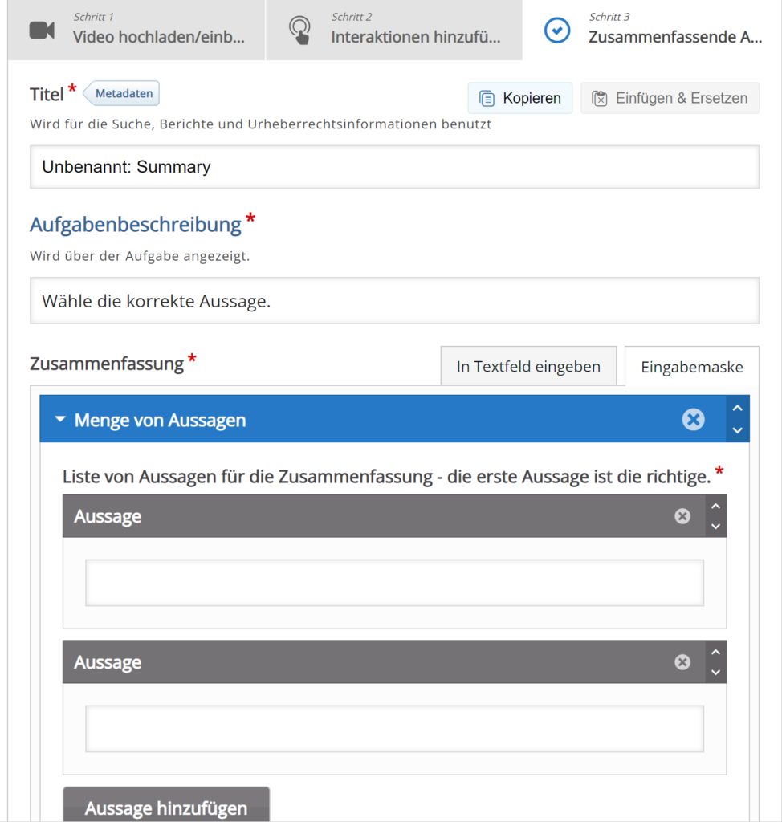Click the Aussage hinzufügen button

tap(166, 806)
